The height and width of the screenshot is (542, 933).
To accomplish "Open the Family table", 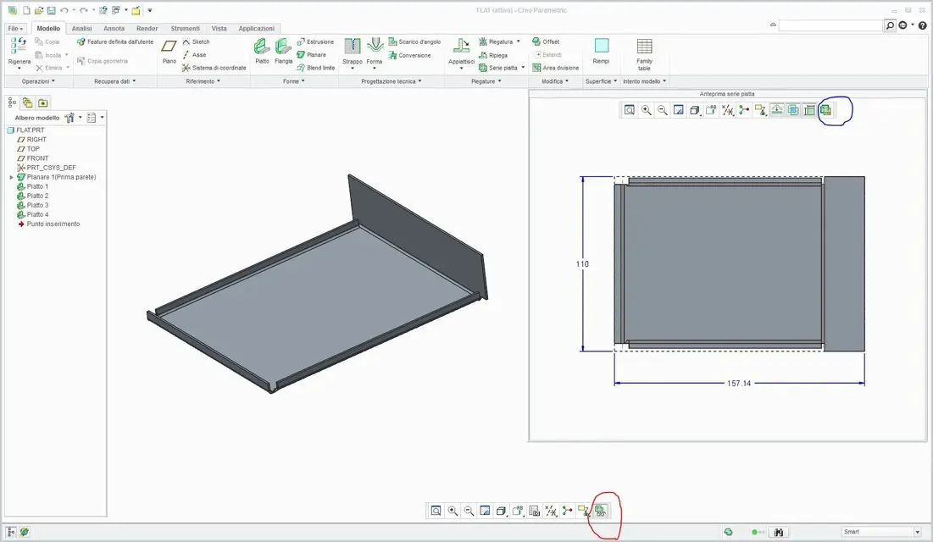I will coord(644,46).
